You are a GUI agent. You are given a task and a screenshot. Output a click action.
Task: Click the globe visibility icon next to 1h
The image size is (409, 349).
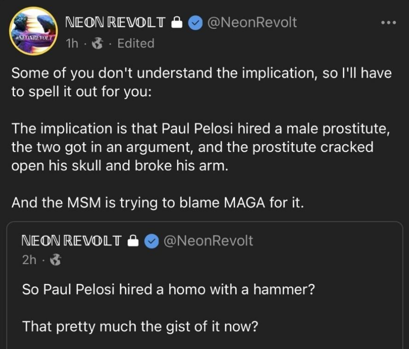[98, 44]
